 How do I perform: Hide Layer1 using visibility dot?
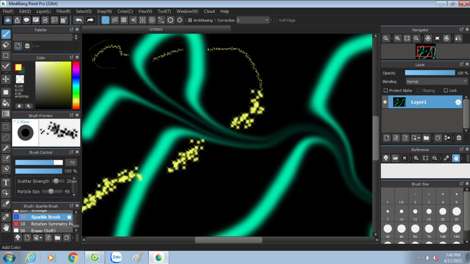(x=385, y=102)
